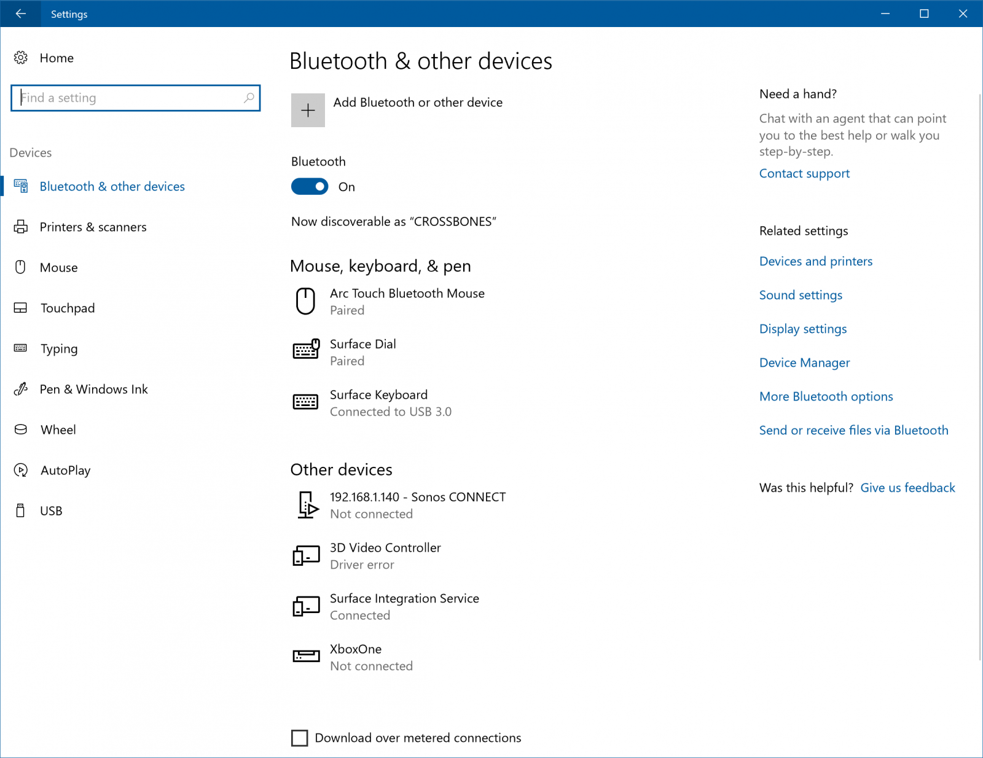Screen dimensions: 983x758
Task: Select Bluetooth & other devices in sidebar
Action: click(112, 186)
